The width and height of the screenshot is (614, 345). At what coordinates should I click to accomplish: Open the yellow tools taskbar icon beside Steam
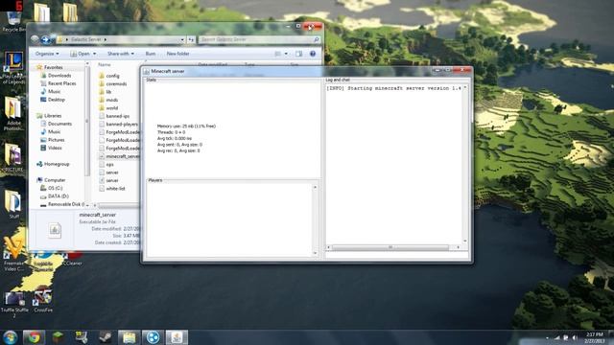pos(82,337)
